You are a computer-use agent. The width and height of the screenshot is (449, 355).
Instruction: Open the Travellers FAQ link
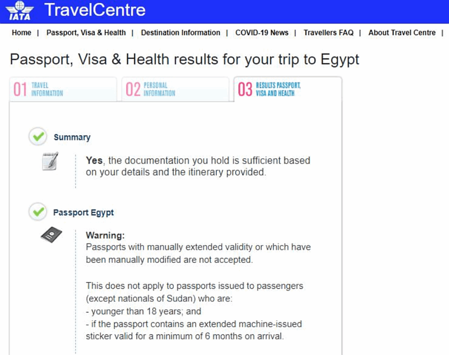(x=328, y=33)
